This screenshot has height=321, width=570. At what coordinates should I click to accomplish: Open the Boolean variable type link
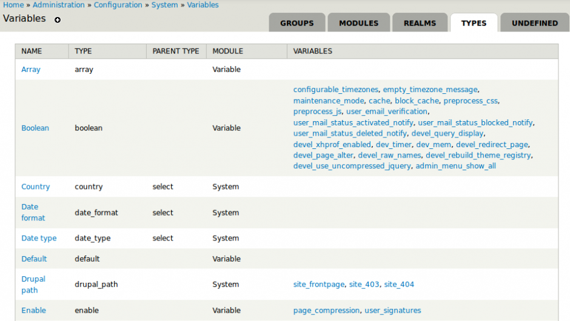tap(35, 128)
